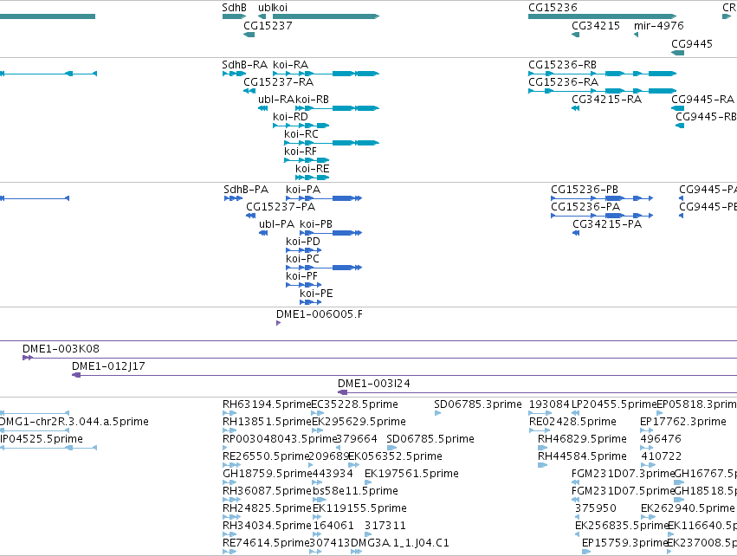Click the CG34215-RA transcript
This screenshot has width=737, height=556.
click(575, 108)
